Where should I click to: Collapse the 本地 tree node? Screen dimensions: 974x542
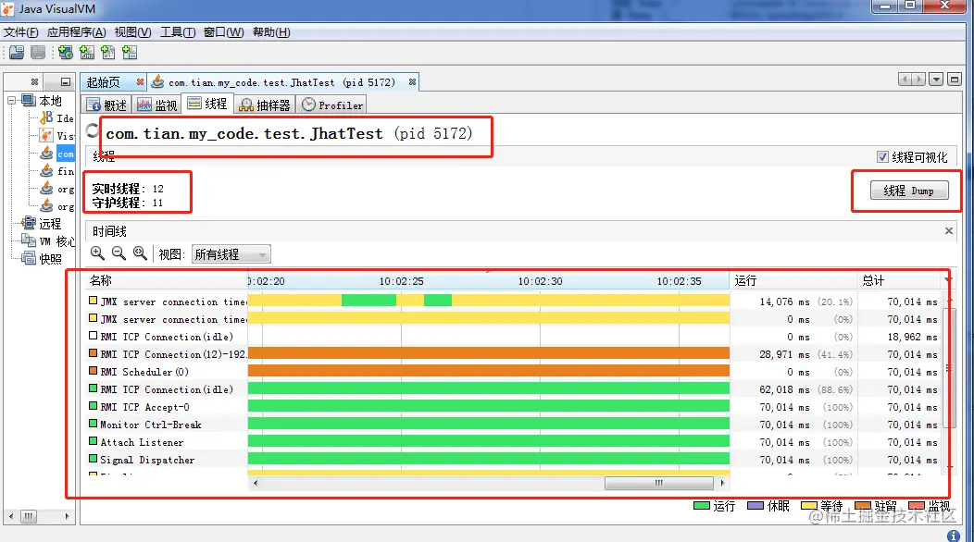(x=12, y=100)
